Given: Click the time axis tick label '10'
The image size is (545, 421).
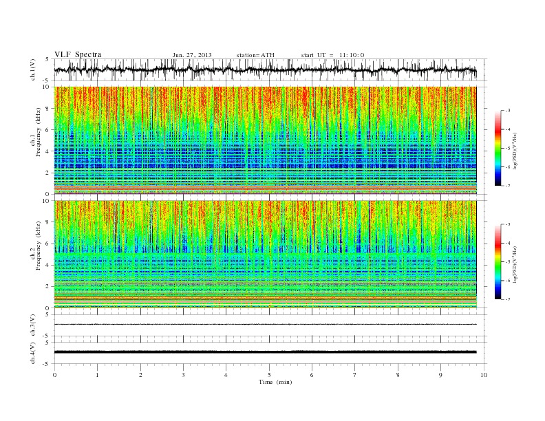Looking at the screenshot, I should 484,375.
